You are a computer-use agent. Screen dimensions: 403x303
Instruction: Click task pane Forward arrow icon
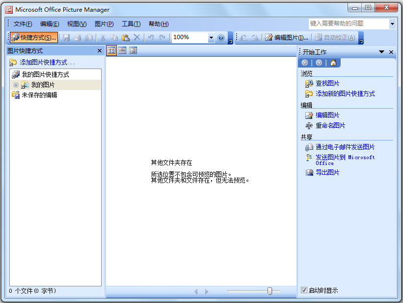click(319, 63)
